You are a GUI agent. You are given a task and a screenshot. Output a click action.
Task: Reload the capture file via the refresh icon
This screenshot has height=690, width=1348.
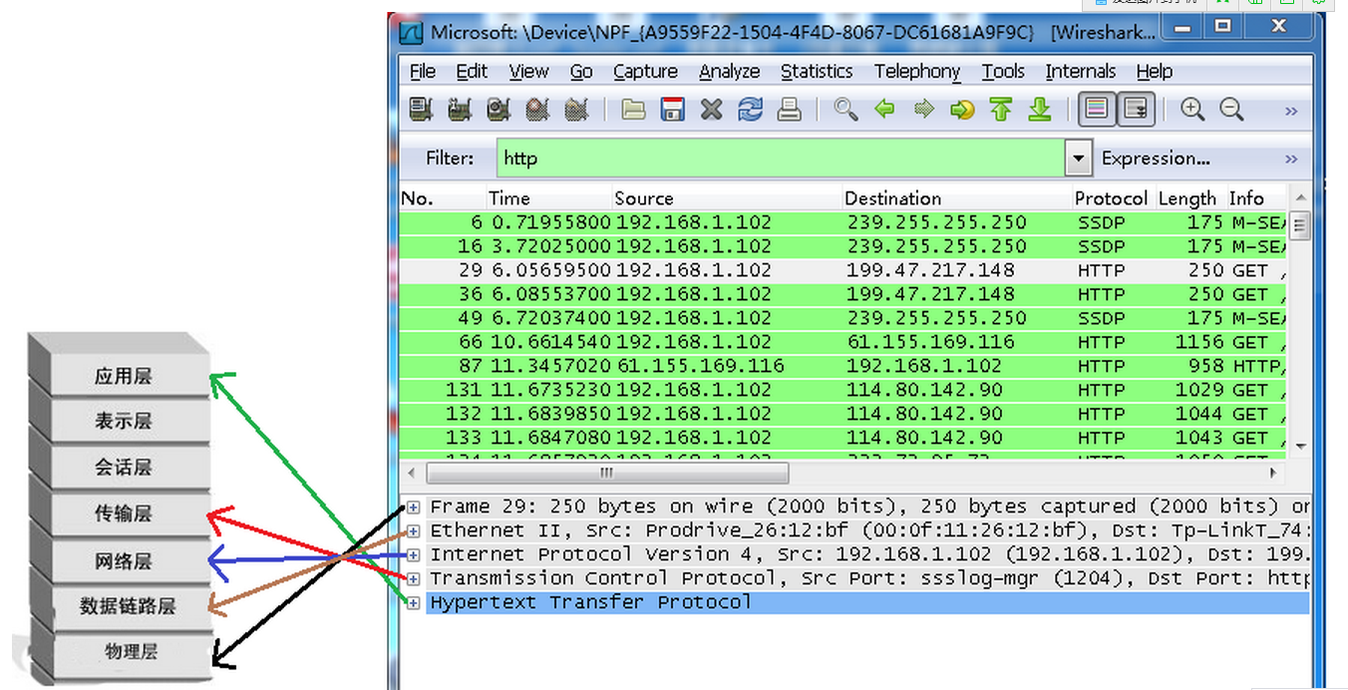point(750,110)
